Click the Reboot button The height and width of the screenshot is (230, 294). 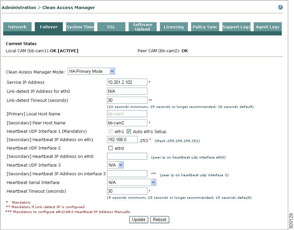click(x=160, y=219)
